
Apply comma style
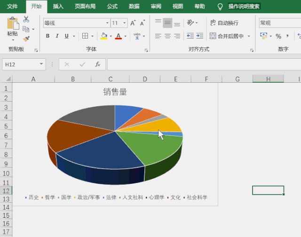287,36
